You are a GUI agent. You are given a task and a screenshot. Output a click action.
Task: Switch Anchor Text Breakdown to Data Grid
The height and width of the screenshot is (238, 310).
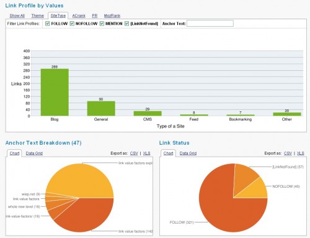click(x=34, y=153)
